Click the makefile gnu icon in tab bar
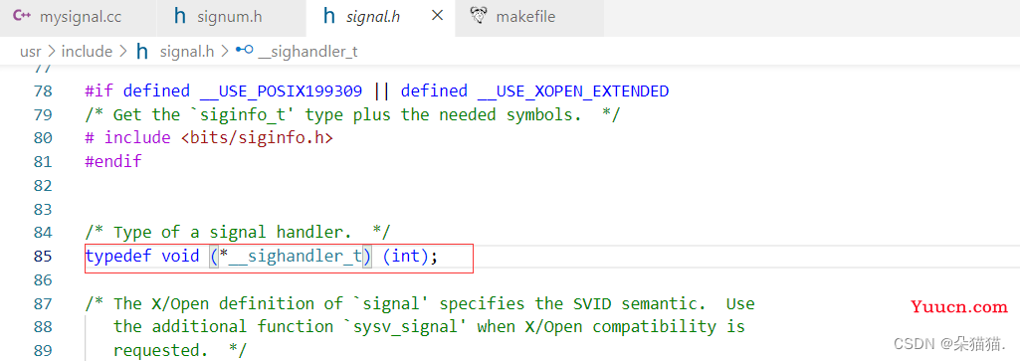This screenshot has width=1020, height=361. click(480, 16)
